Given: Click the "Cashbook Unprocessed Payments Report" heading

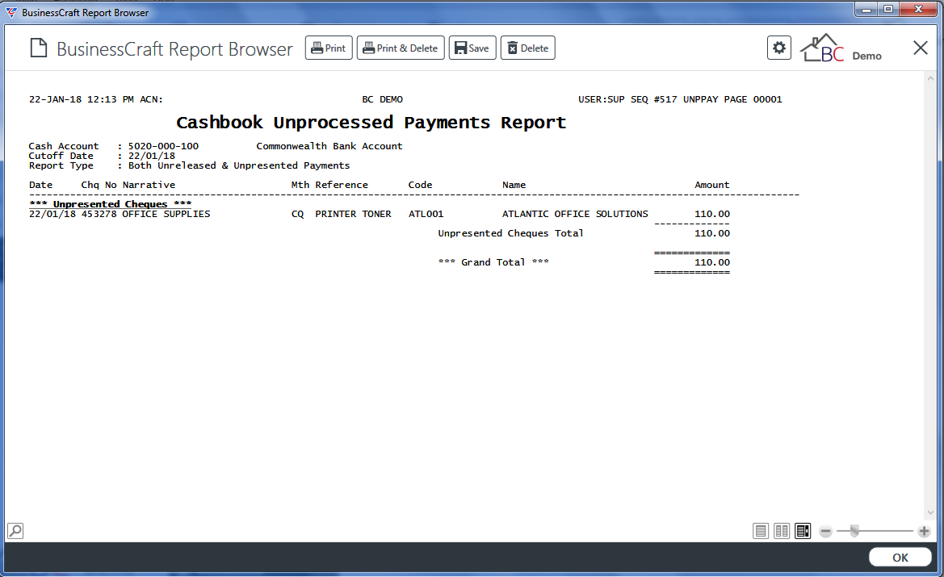Looking at the screenshot, I should pyautogui.click(x=371, y=123).
